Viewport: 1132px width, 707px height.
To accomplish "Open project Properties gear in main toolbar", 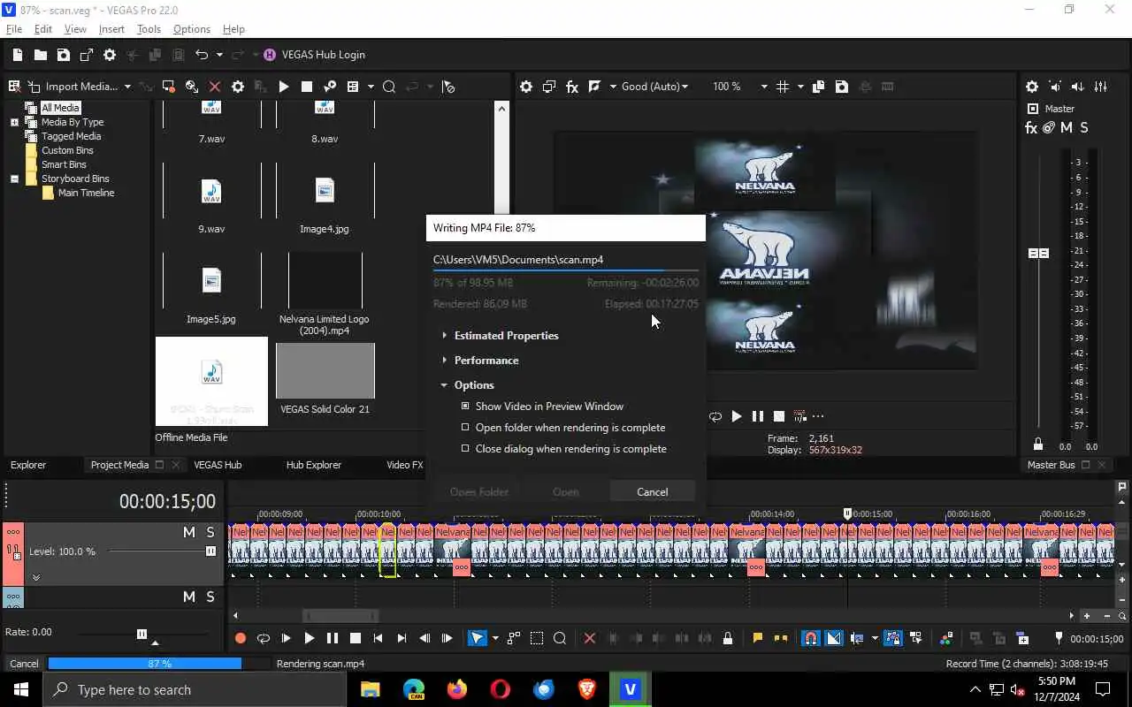I will pos(110,55).
